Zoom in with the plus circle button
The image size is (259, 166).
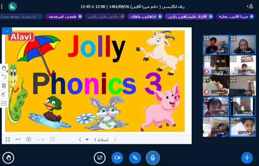pyautogui.click(x=29, y=139)
